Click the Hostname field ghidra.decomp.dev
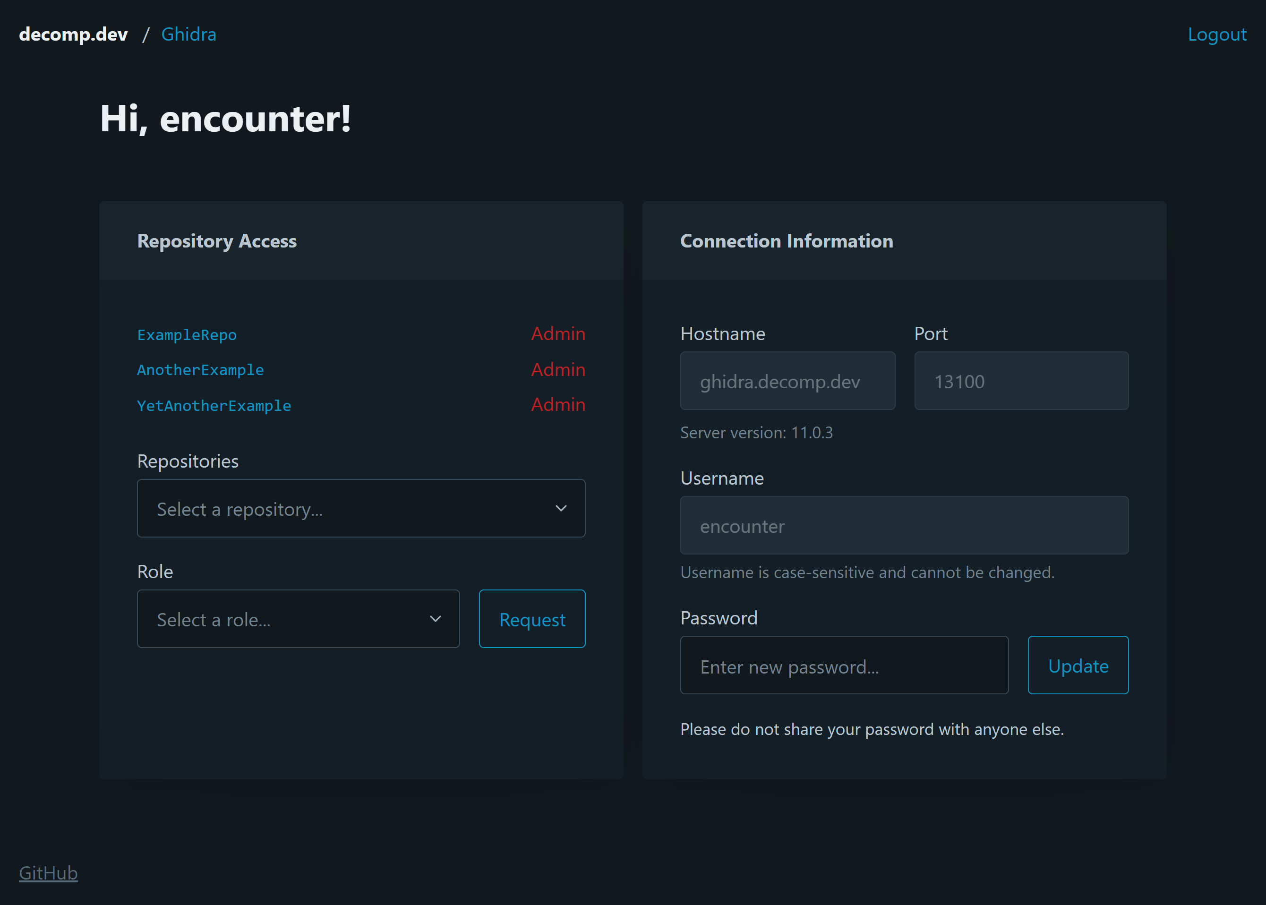The image size is (1266, 905). (x=787, y=381)
